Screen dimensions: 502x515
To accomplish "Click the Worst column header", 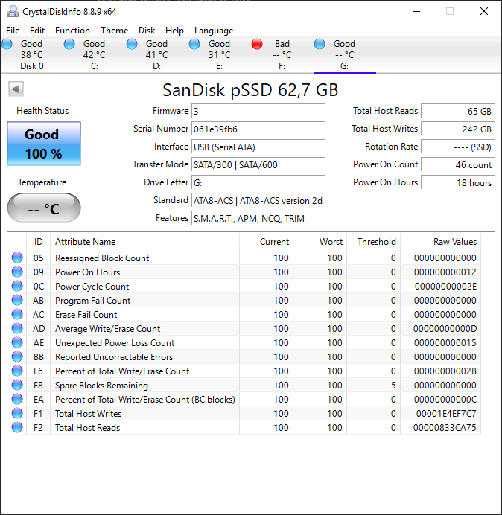I will pyautogui.click(x=320, y=242).
